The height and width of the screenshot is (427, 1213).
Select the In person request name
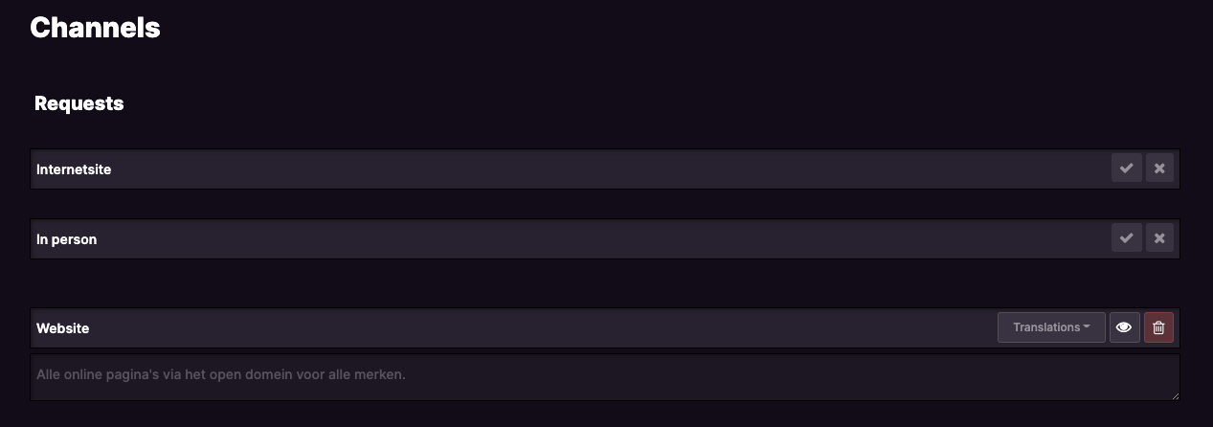click(x=67, y=239)
